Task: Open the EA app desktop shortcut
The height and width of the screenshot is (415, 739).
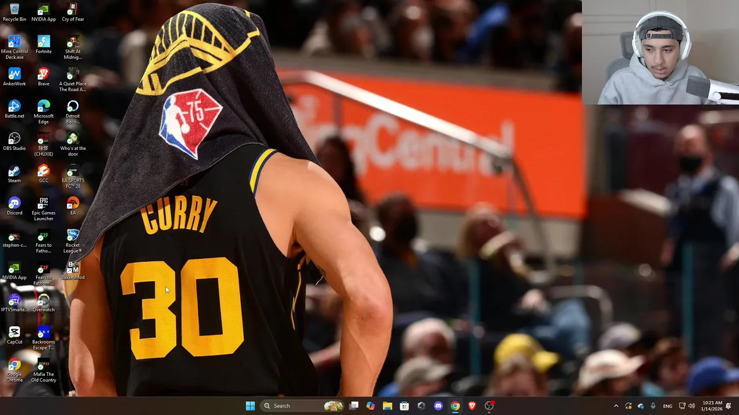Action: tap(73, 206)
